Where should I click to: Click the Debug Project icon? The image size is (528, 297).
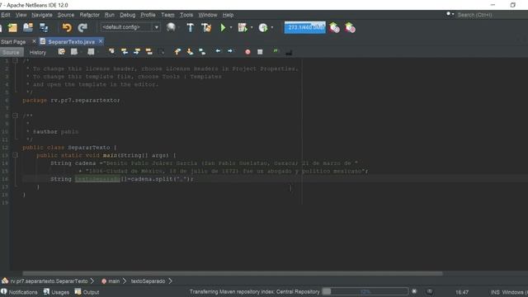click(243, 27)
